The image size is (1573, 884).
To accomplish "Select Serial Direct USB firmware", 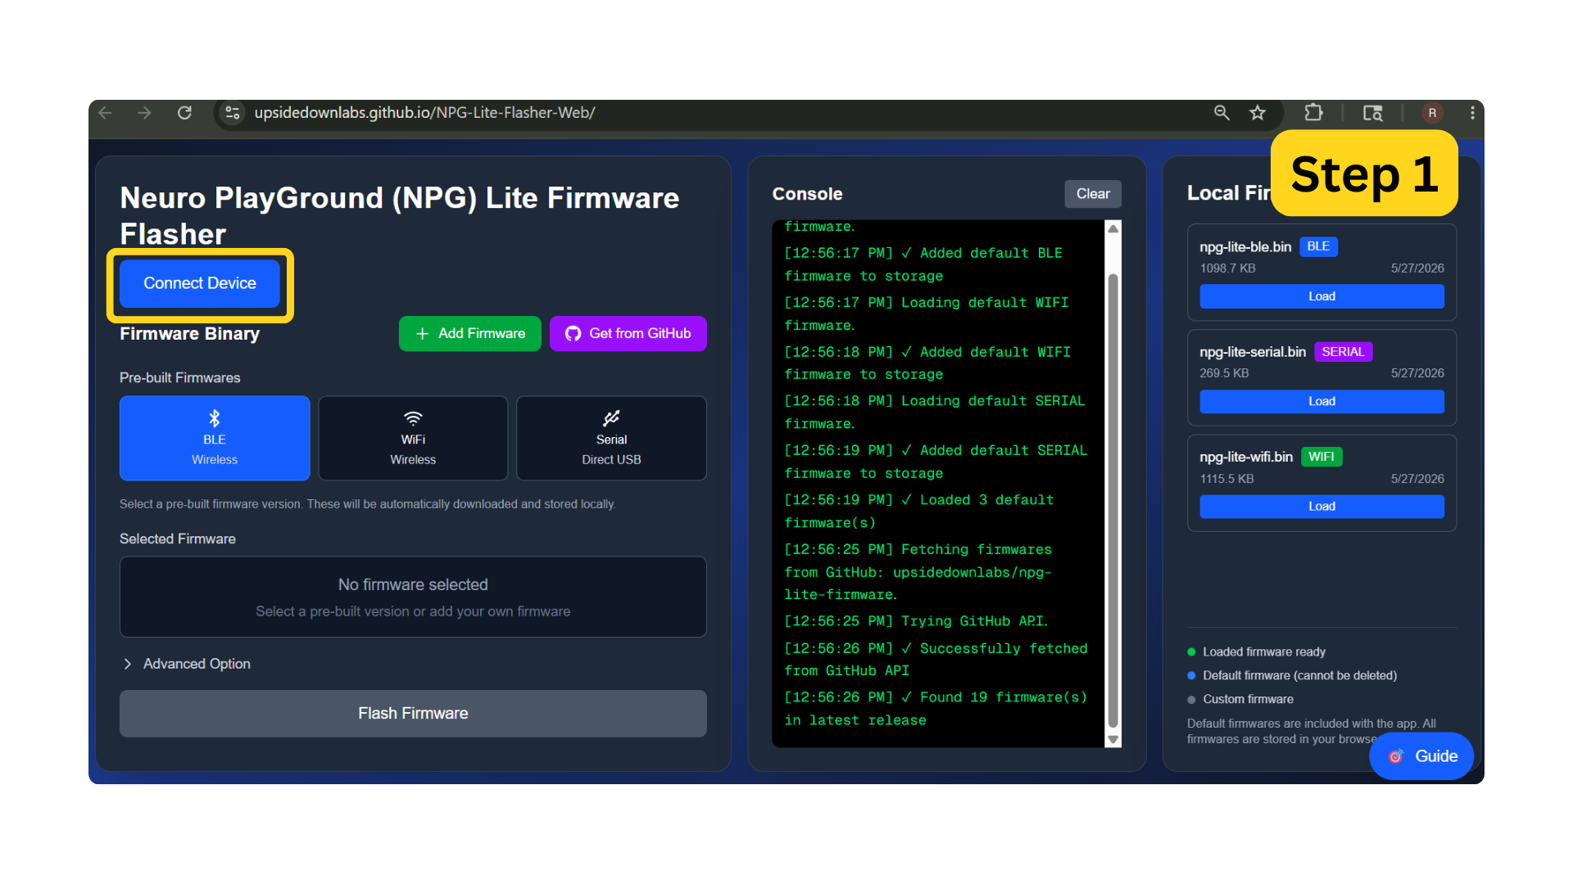I will pyautogui.click(x=611, y=438).
